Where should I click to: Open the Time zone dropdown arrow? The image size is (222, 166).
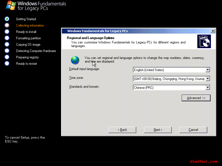[x=208, y=79]
